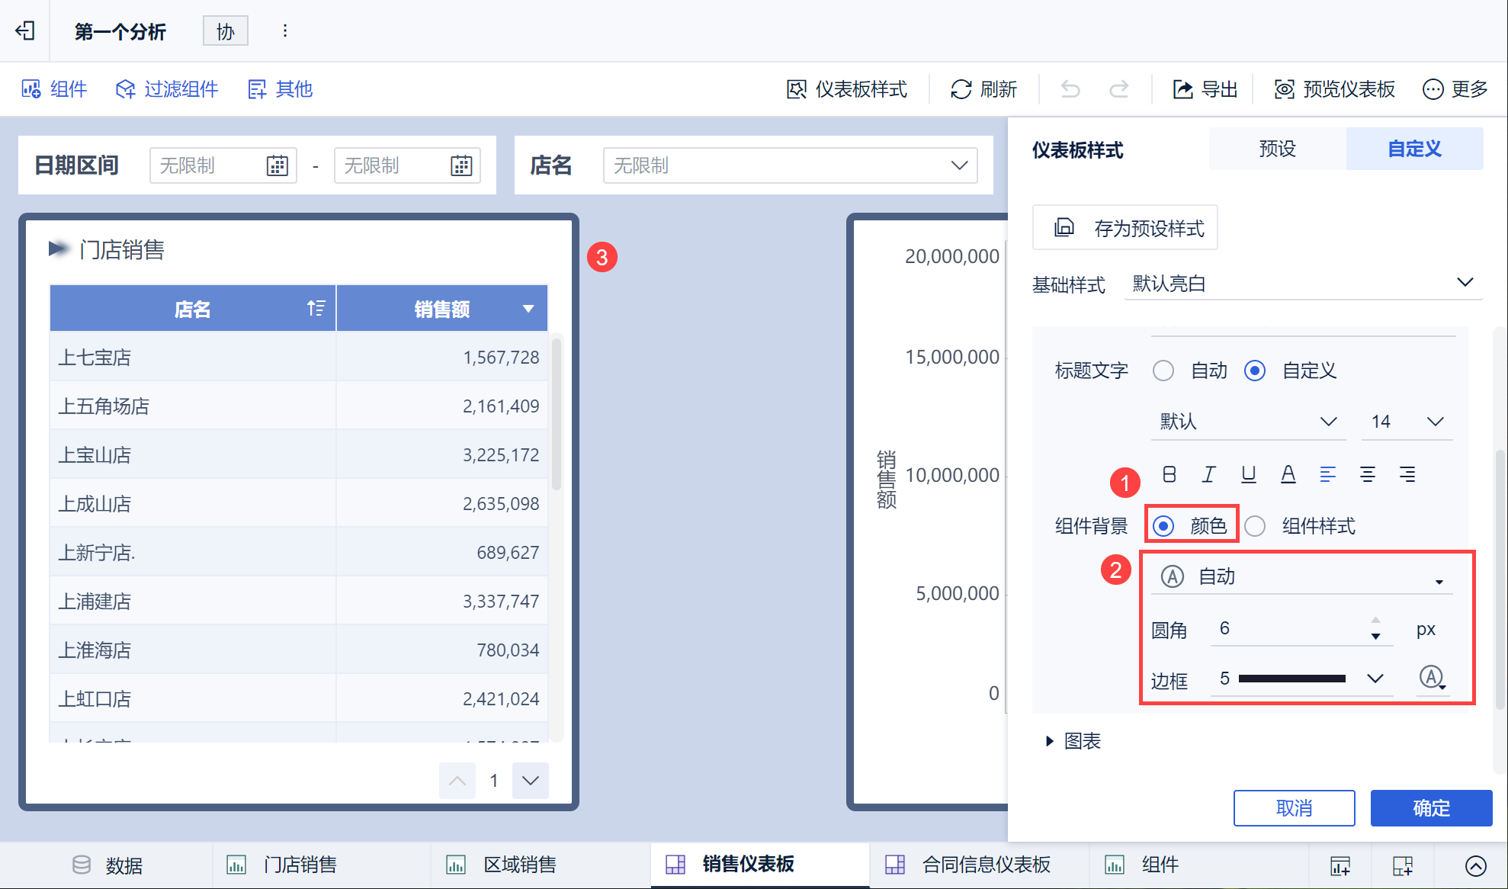Select 组件样式 background radio option

[1255, 526]
